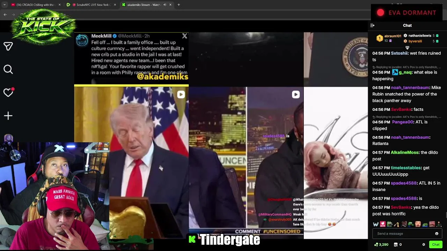447x251 pixels.
Task: Click noah_tannenbaum on the Ratlanta message
Action: [410, 137]
